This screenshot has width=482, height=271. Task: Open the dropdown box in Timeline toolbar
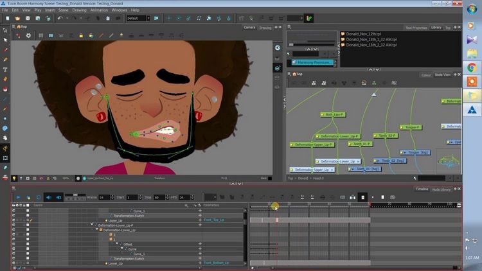[x=211, y=197]
